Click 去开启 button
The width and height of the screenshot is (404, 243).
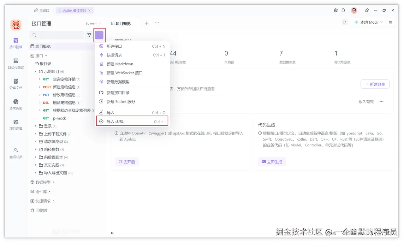click(x=127, y=162)
